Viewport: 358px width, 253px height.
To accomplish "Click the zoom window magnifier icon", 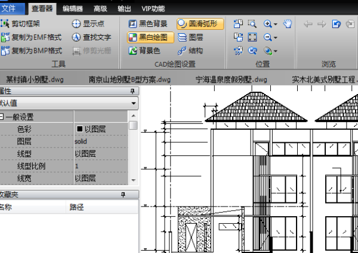I will tap(252, 24).
